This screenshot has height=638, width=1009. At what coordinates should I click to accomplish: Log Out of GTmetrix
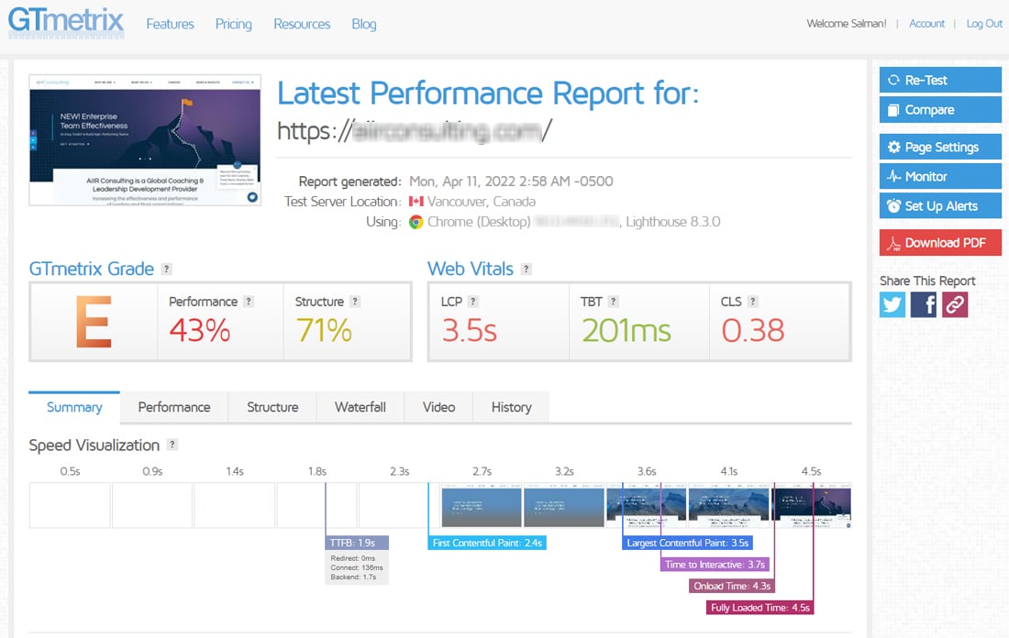983,23
